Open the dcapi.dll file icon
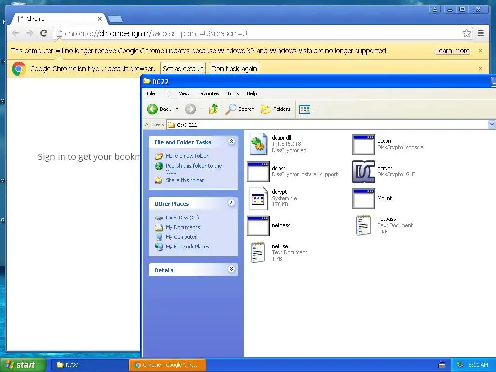The image size is (496, 372). click(259, 144)
